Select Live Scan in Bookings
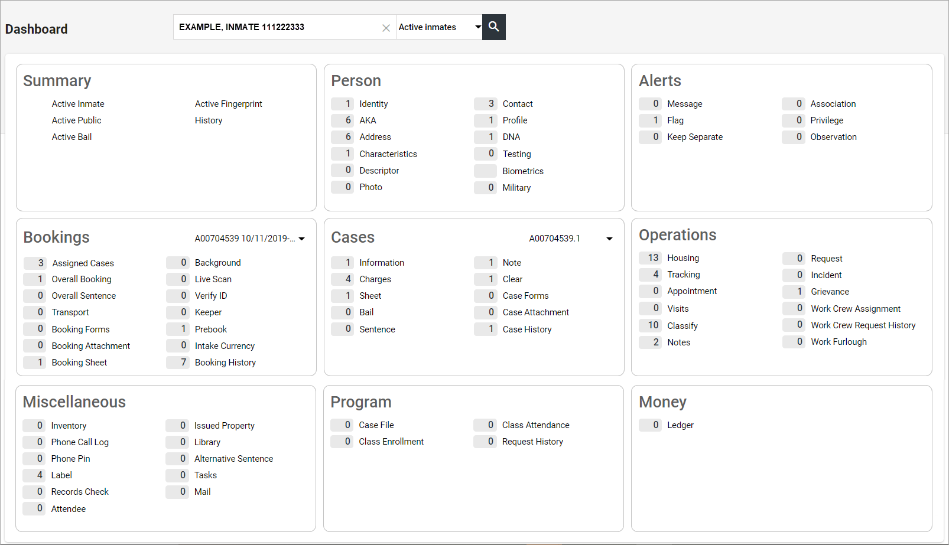 pos(213,279)
